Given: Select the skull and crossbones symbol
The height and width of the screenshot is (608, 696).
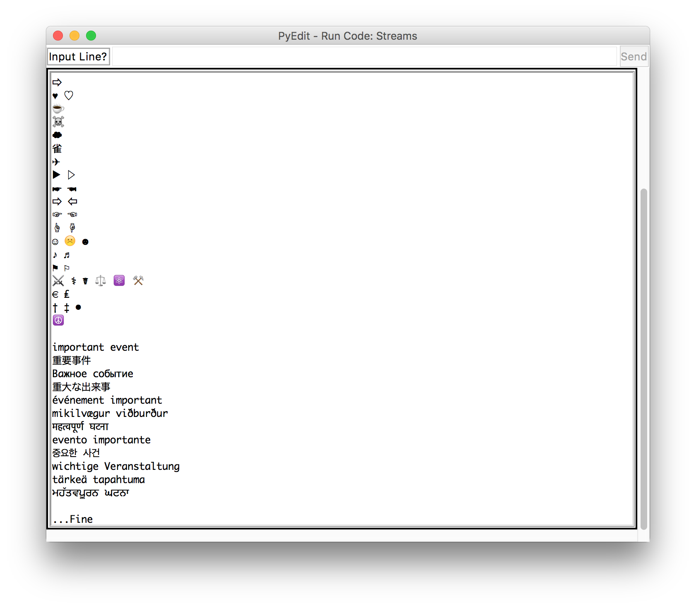Looking at the screenshot, I should click(58, 121).
